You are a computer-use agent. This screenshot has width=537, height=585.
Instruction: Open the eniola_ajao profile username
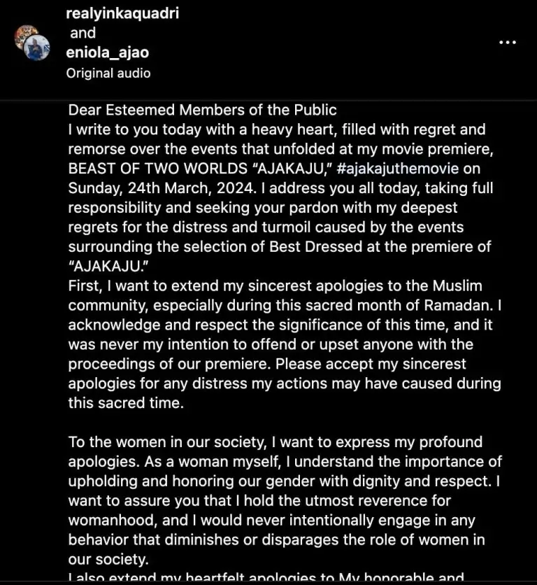pyautogui.click(x=108, y=52)
